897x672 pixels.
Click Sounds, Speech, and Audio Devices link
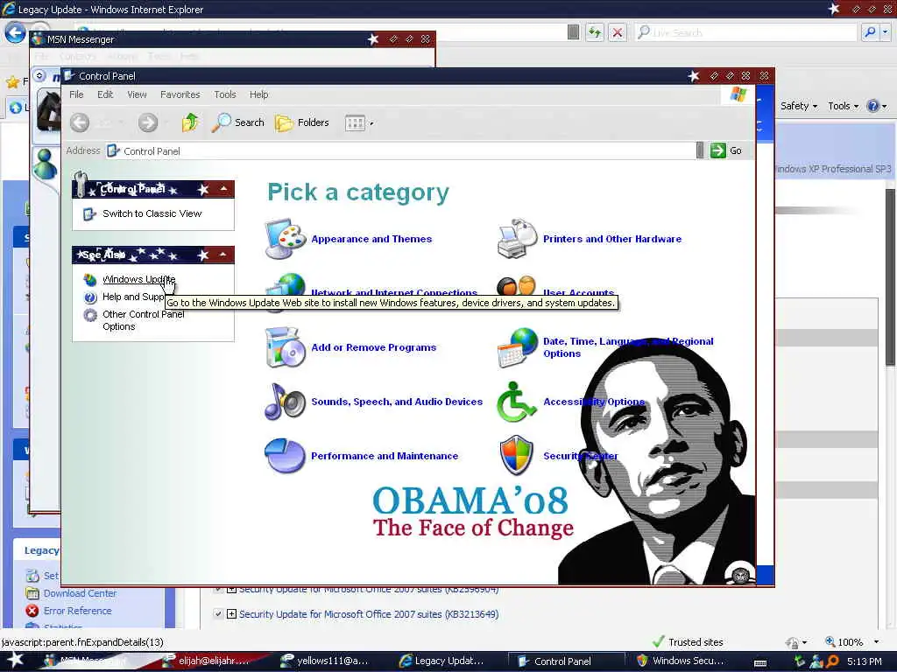click(x=397, y=402)
